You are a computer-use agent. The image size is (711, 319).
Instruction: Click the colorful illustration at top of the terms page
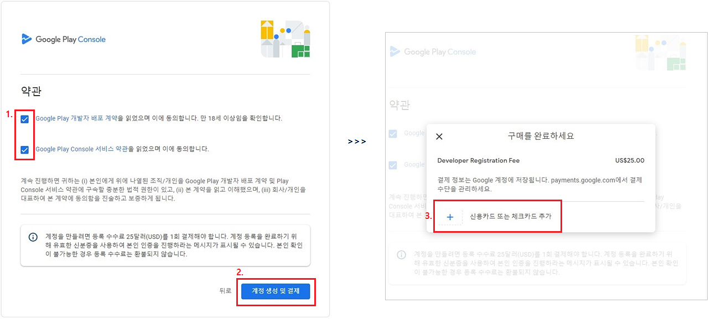(x=286, y=39)
